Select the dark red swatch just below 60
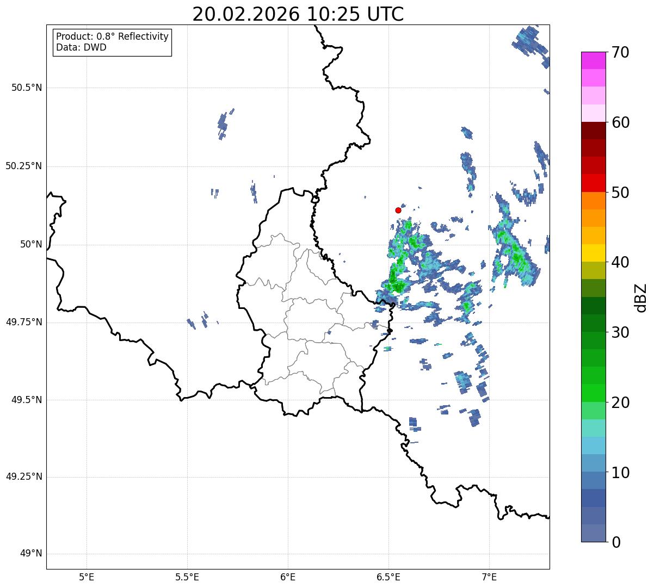Viewport: 654px width, 588px height. (593, 131)
